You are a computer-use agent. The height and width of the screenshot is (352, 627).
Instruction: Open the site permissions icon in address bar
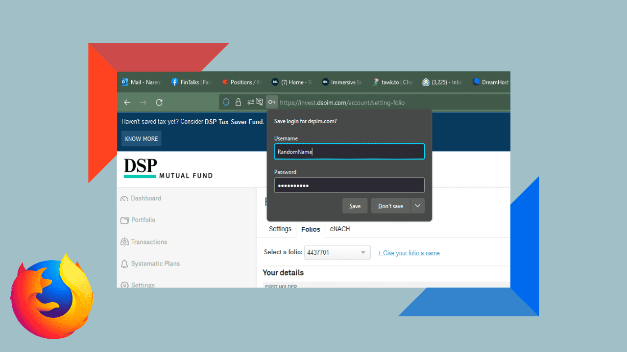[x=250, y=102]
